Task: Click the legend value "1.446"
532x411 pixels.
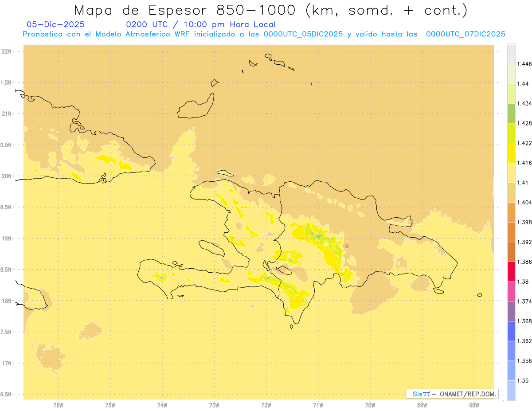Action: coord(524,64)
